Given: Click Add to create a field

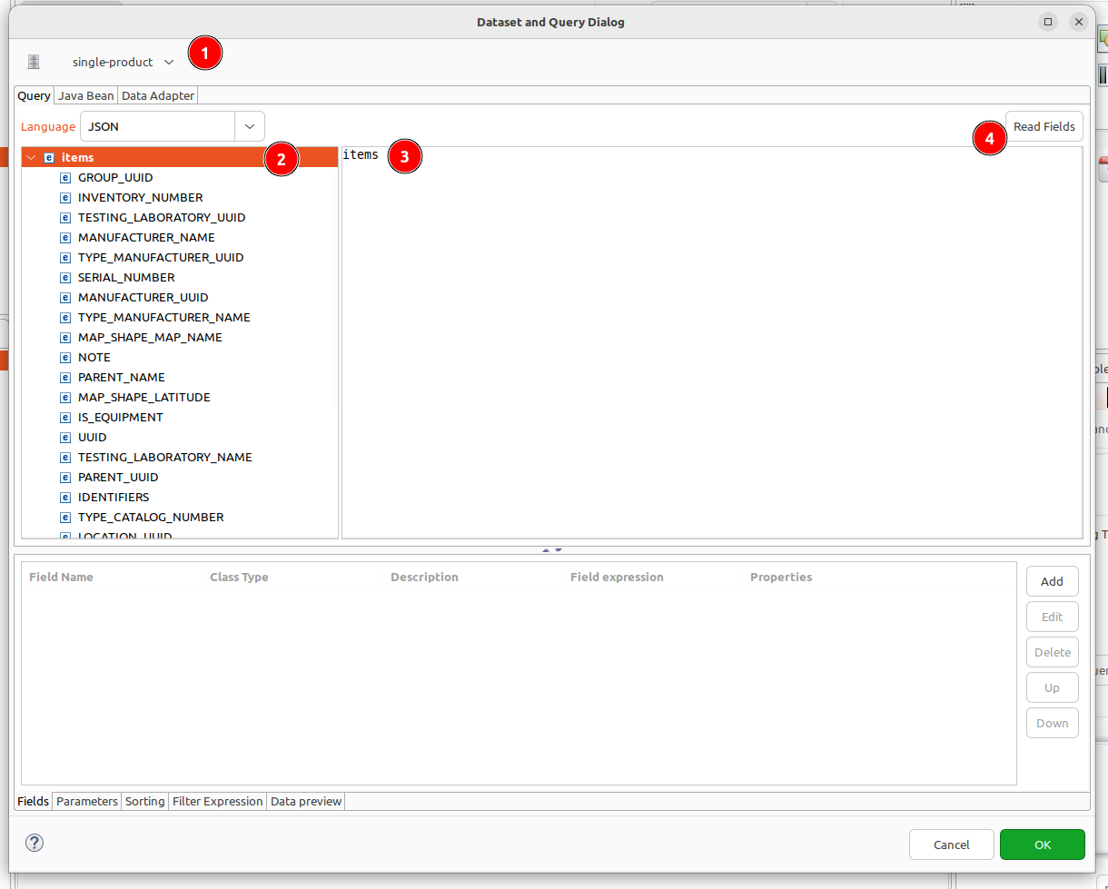Looking at the screenshot, I should coord(1052,581).
